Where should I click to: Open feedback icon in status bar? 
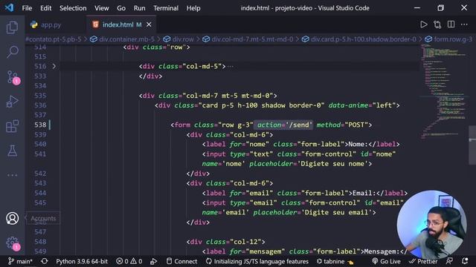[449, 261]
